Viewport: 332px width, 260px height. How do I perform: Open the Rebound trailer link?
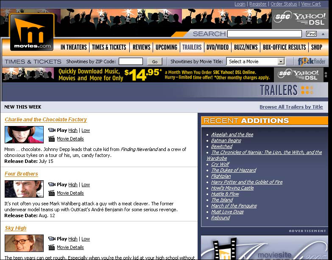click(x=220, y=218)
